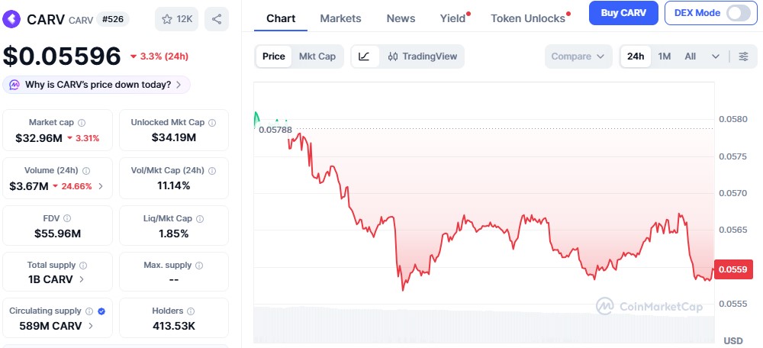Switch chart to Mkt Cap view

pos(317,56)
